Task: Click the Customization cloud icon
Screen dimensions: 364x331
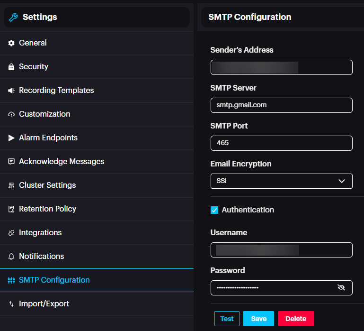Action: (11, 114)
